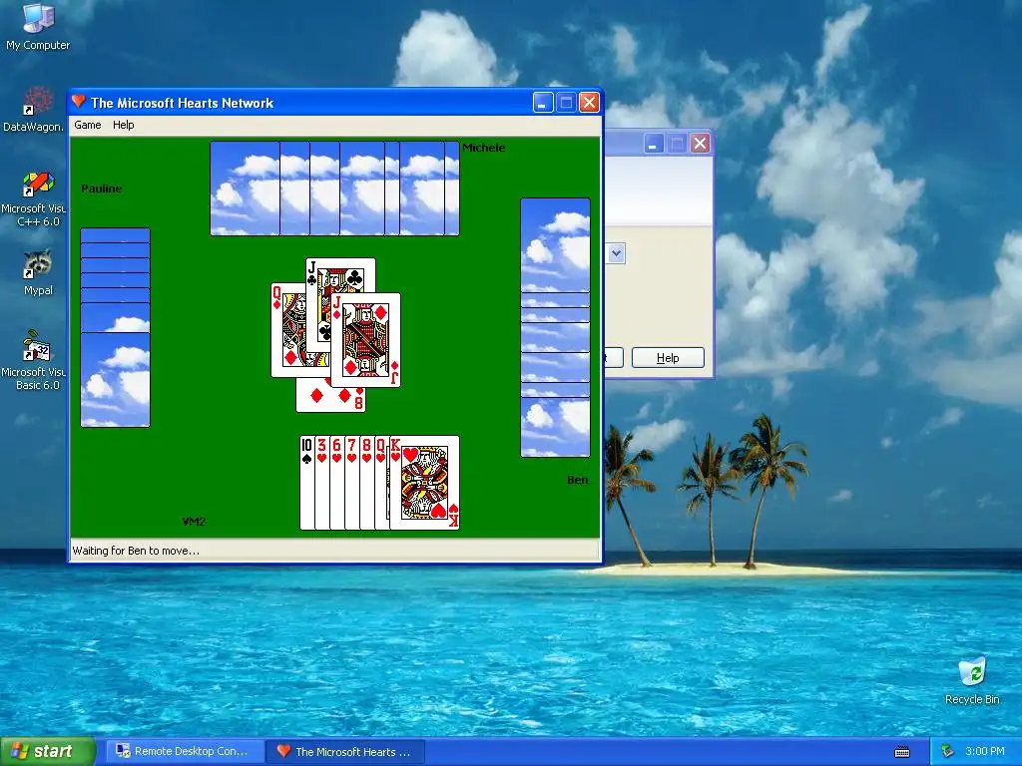Click the network tray icon by the clock

click(x=947, y=751)
